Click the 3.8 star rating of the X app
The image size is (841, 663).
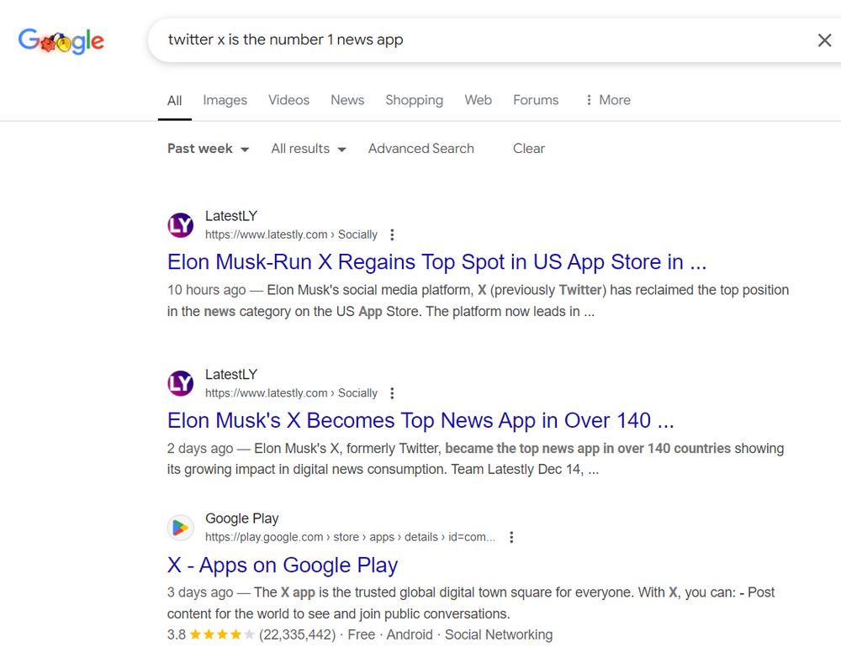pyautogui.click(x=211, y=634)
